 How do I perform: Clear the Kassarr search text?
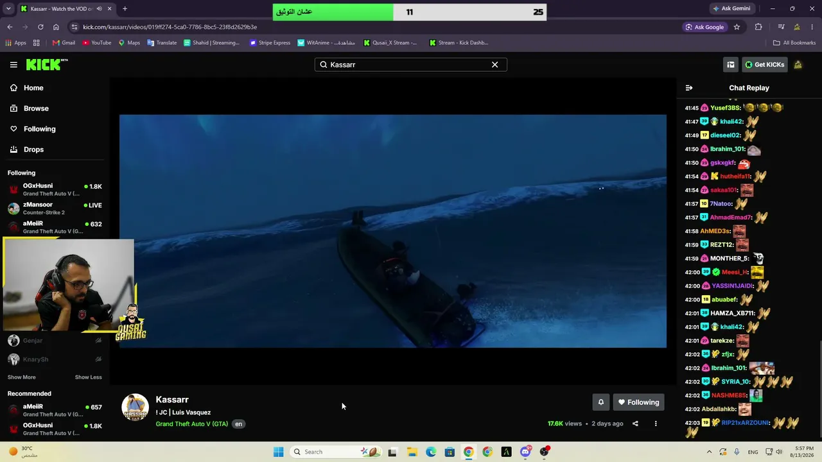(x=494, y=64)
